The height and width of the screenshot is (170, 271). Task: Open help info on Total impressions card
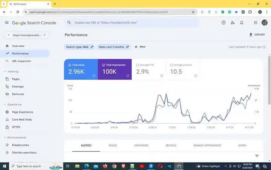(128, 76)
